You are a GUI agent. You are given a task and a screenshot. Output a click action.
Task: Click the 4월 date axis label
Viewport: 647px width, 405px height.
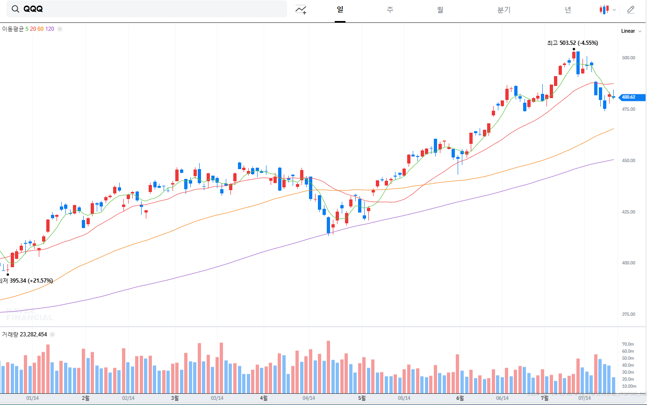point(264,398)
